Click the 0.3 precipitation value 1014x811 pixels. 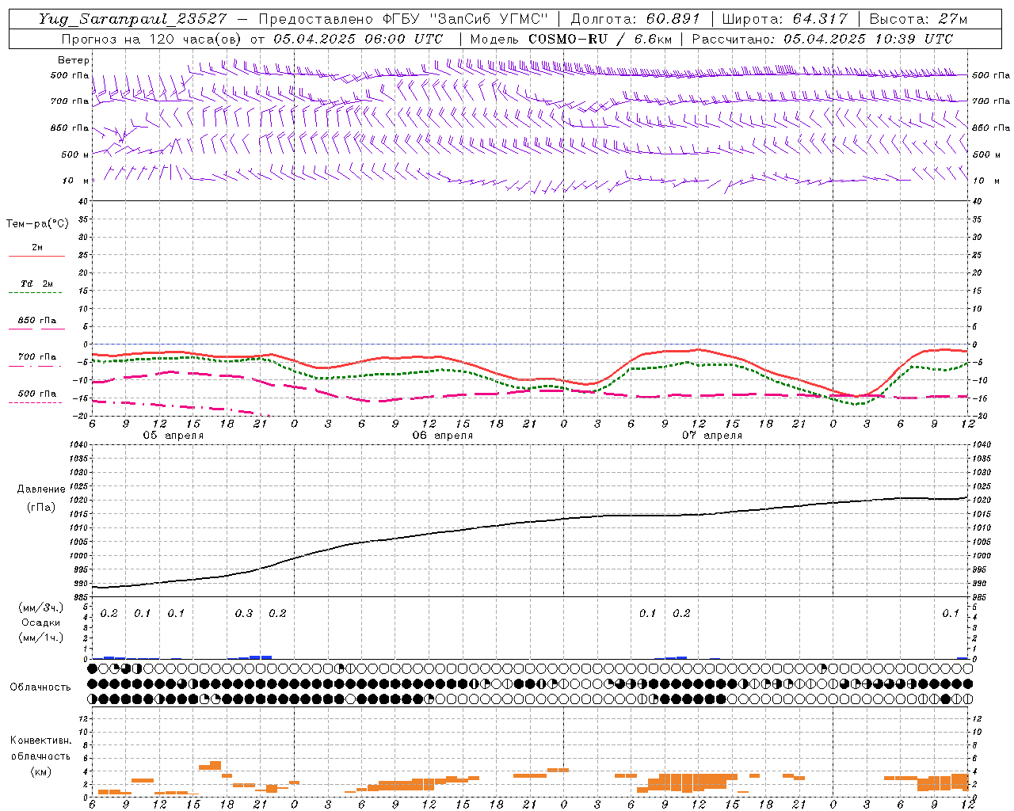[244, 613]
